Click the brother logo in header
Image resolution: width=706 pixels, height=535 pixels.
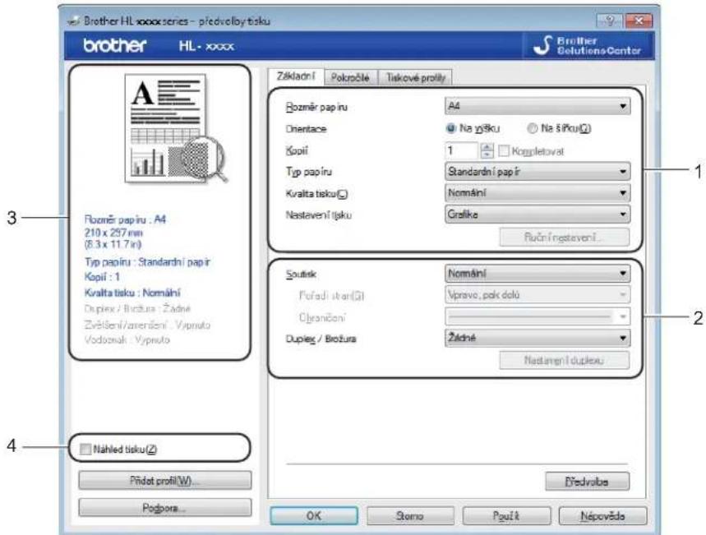click(115, 45)
